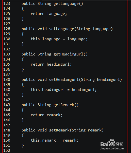Image resolution: width=131 pixels, height=153 pixels.
Task: Place cursor on this.remark assignment line
Action: tap(55, 140)
